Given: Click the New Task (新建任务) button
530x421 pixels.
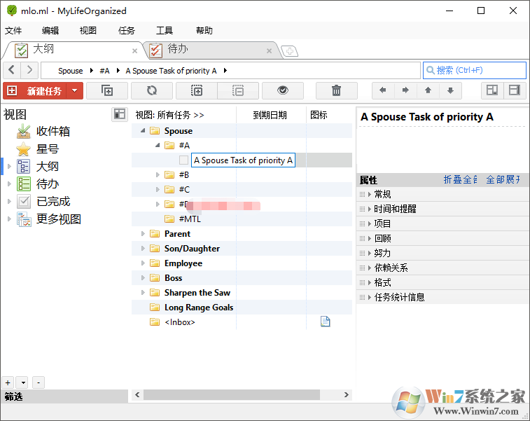Looking at the screenshot, I should pos(35,90).
